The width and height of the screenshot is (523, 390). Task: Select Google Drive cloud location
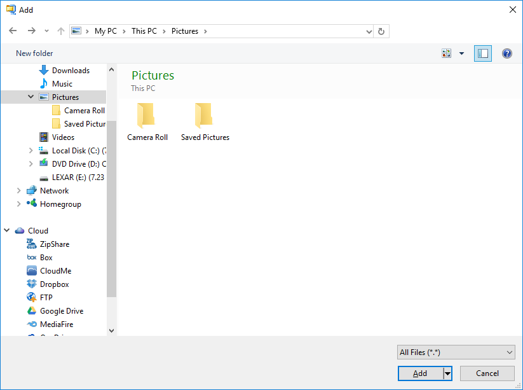[x=55, y=311]
